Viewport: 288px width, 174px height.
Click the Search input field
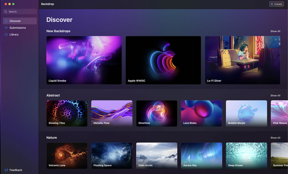(20, 11)
